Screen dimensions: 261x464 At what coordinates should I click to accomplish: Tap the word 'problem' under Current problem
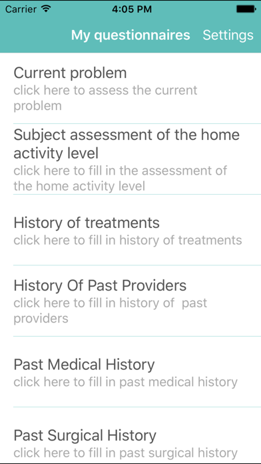(37, 106)
